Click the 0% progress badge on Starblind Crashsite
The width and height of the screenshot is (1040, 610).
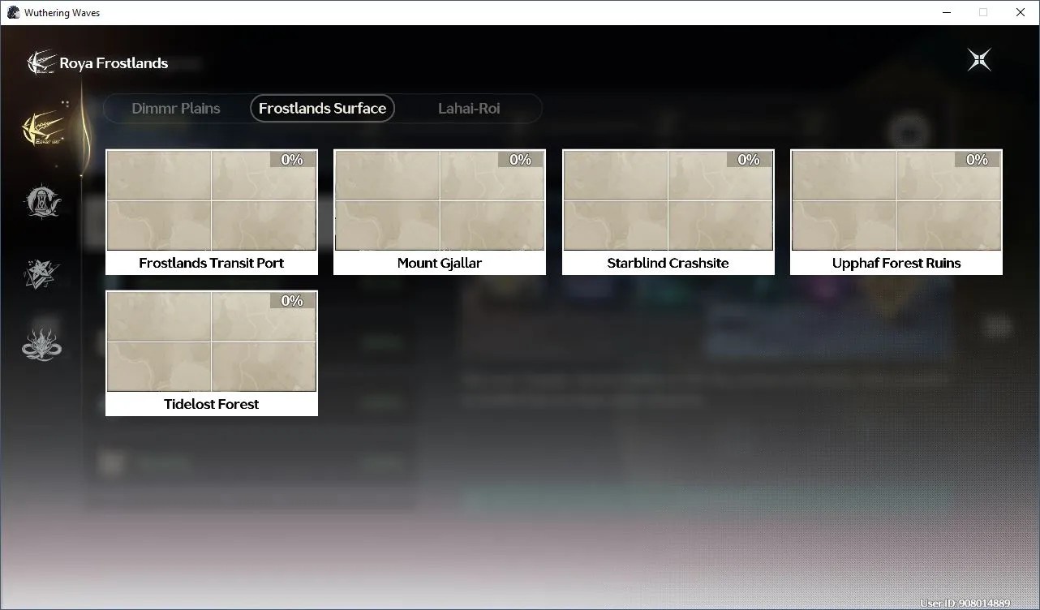[x=749, y=160]
